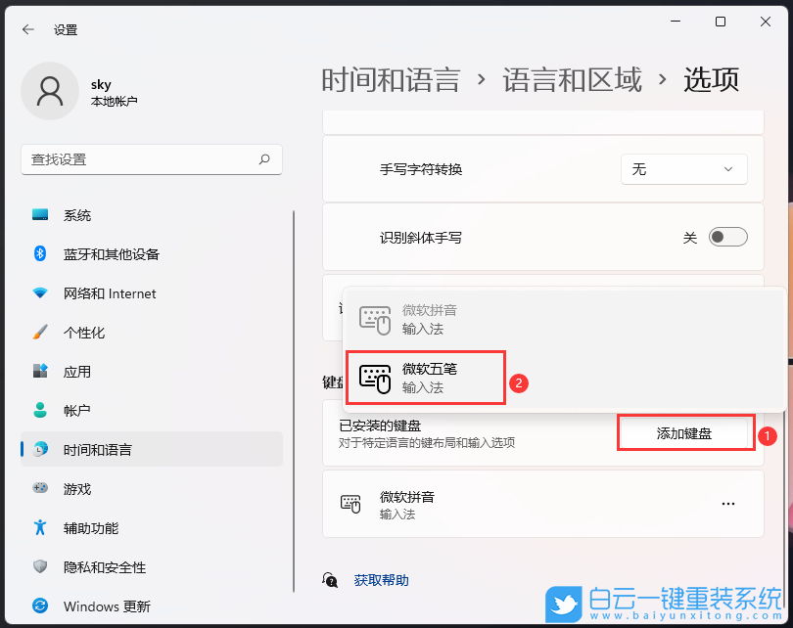Select the 系统 (System) icon in sidebar
Screen dimensions: 793x628
(39, 215)
